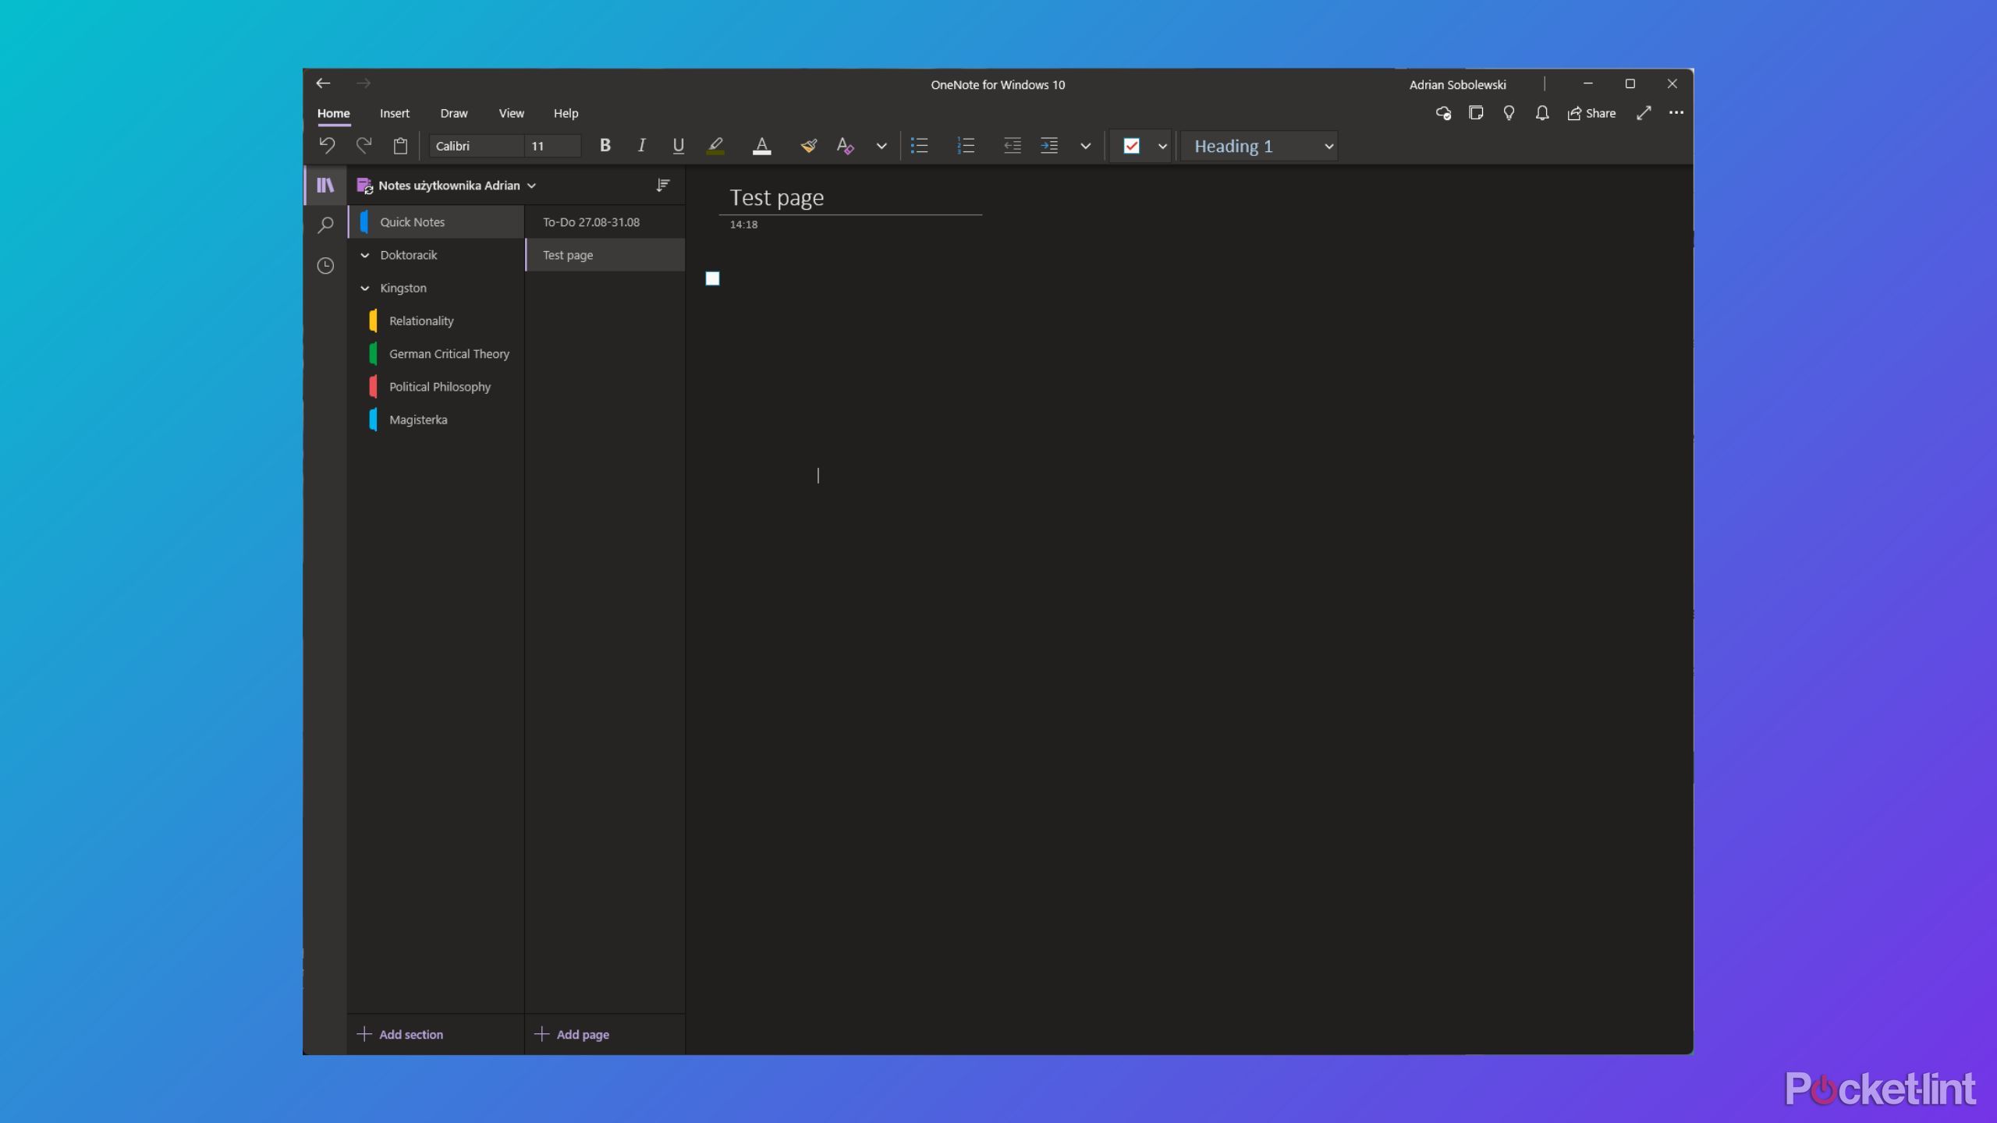Select the Format Painter brush

click(x=808, y=146)
